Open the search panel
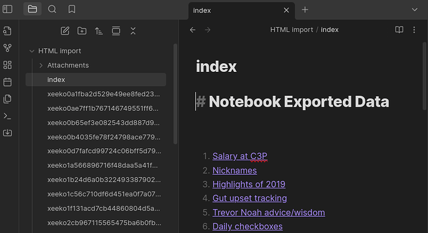Viewport: 428px width, 233px height. (x=52, y=9)
